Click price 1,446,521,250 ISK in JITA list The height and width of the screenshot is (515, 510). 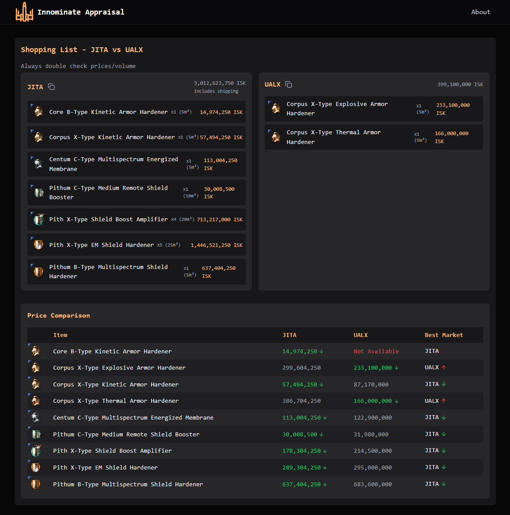(x=217, y=245)
